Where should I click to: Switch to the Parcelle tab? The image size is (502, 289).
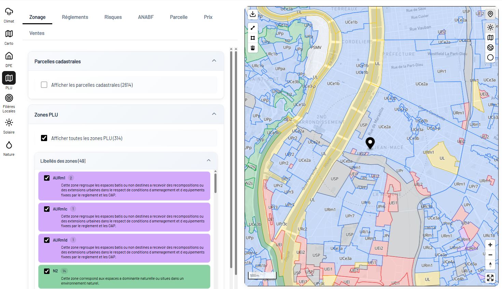[179, 17]
